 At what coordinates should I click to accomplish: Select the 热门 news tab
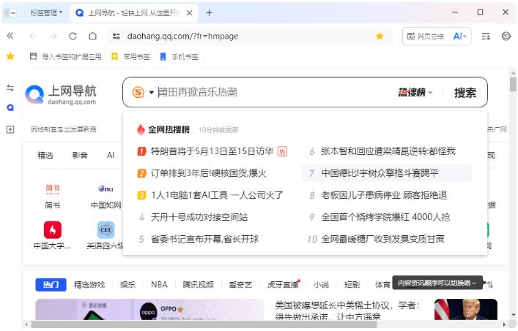coord(51,285)
